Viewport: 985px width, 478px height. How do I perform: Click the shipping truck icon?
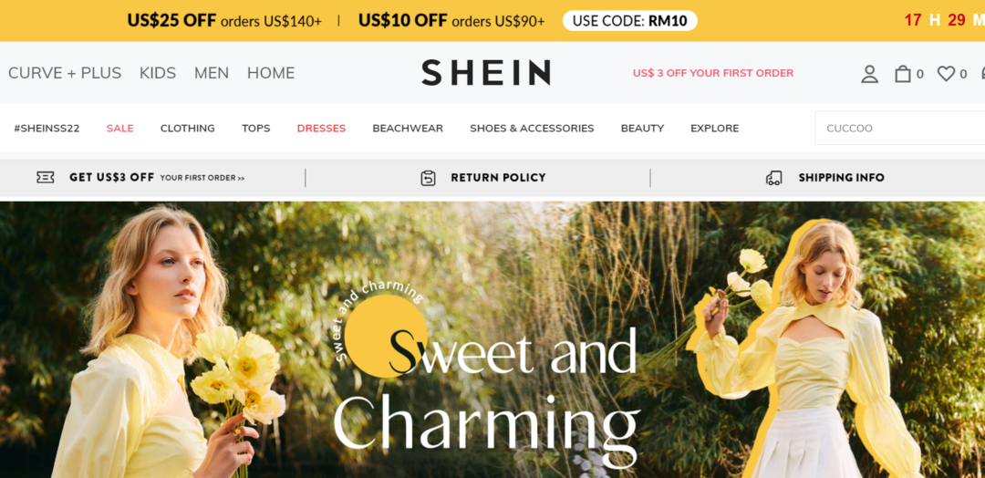coord(774,178)
